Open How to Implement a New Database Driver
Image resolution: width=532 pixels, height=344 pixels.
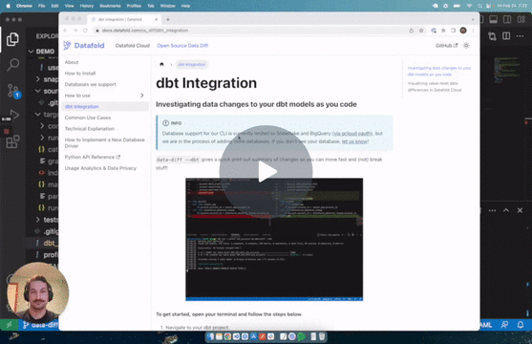(x=104, y=142)
